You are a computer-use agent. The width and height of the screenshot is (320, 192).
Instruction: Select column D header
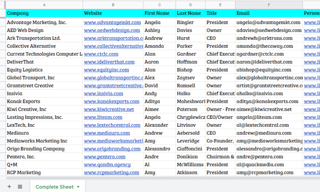[x=191, y=5]
